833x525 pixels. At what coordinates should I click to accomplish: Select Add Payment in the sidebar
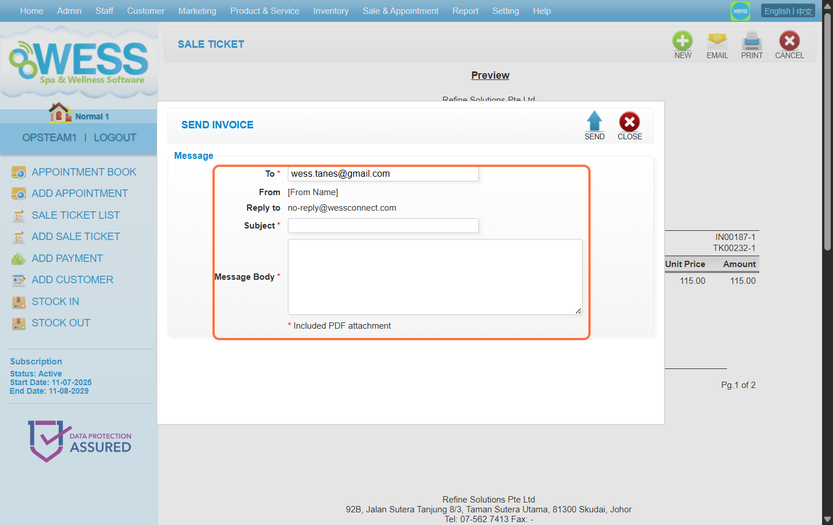(67, 258)
